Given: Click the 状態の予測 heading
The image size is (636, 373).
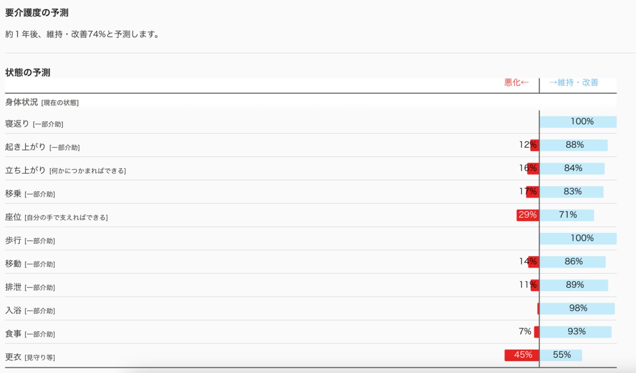Looking at the screenshot, I should click(x=28, y=72).
